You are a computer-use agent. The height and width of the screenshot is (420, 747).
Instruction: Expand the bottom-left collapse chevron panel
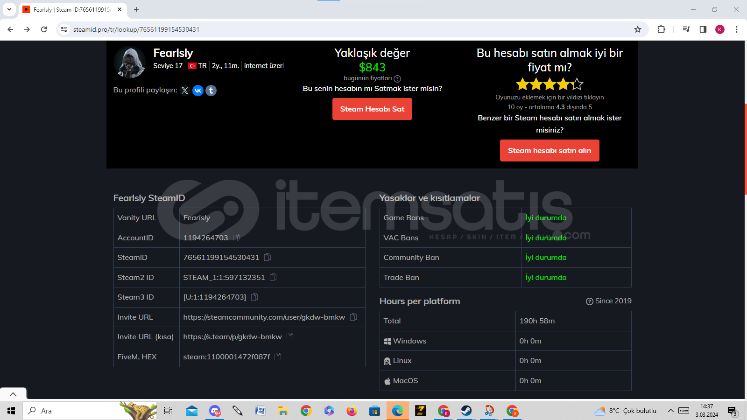click(13, 394)
